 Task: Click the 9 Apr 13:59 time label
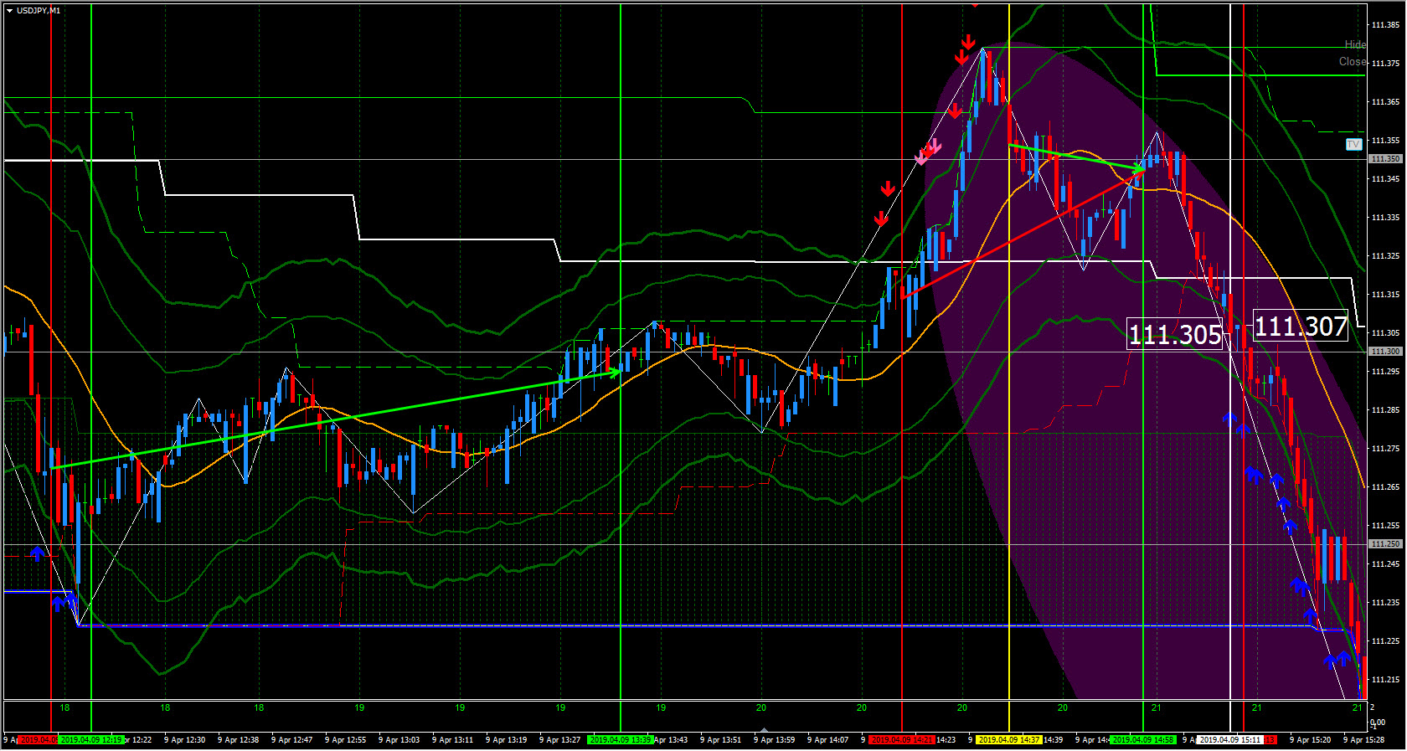tap(775, 740)
